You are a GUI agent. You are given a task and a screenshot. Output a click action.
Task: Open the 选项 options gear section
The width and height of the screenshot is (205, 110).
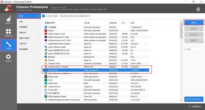click(8, 58)
